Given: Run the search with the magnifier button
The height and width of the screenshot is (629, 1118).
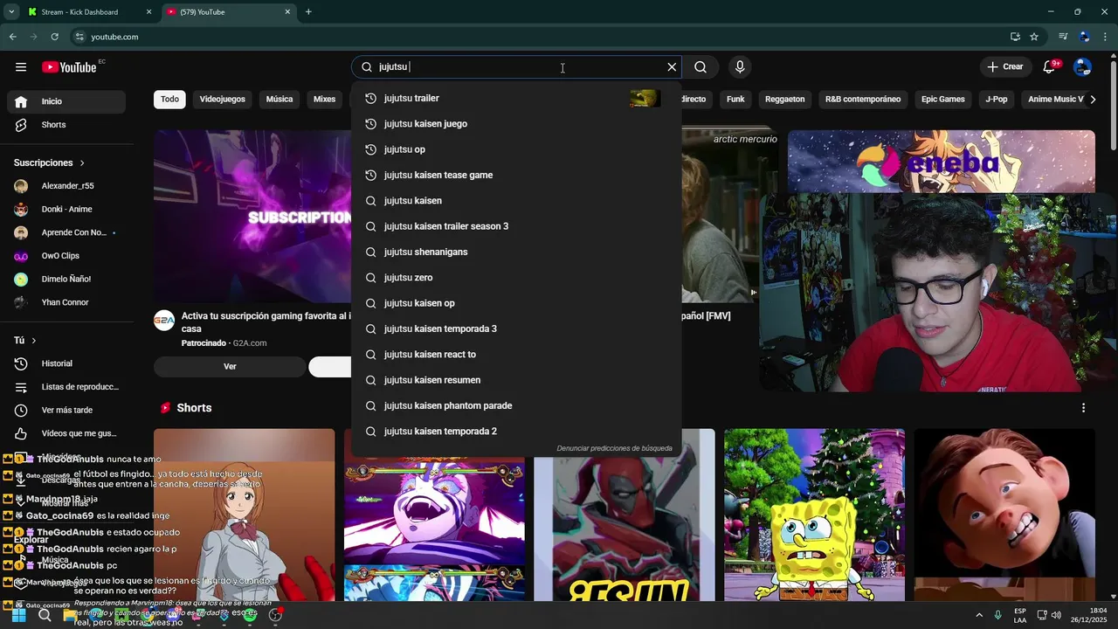Looking at the screenshot, I should click(700, 67).
